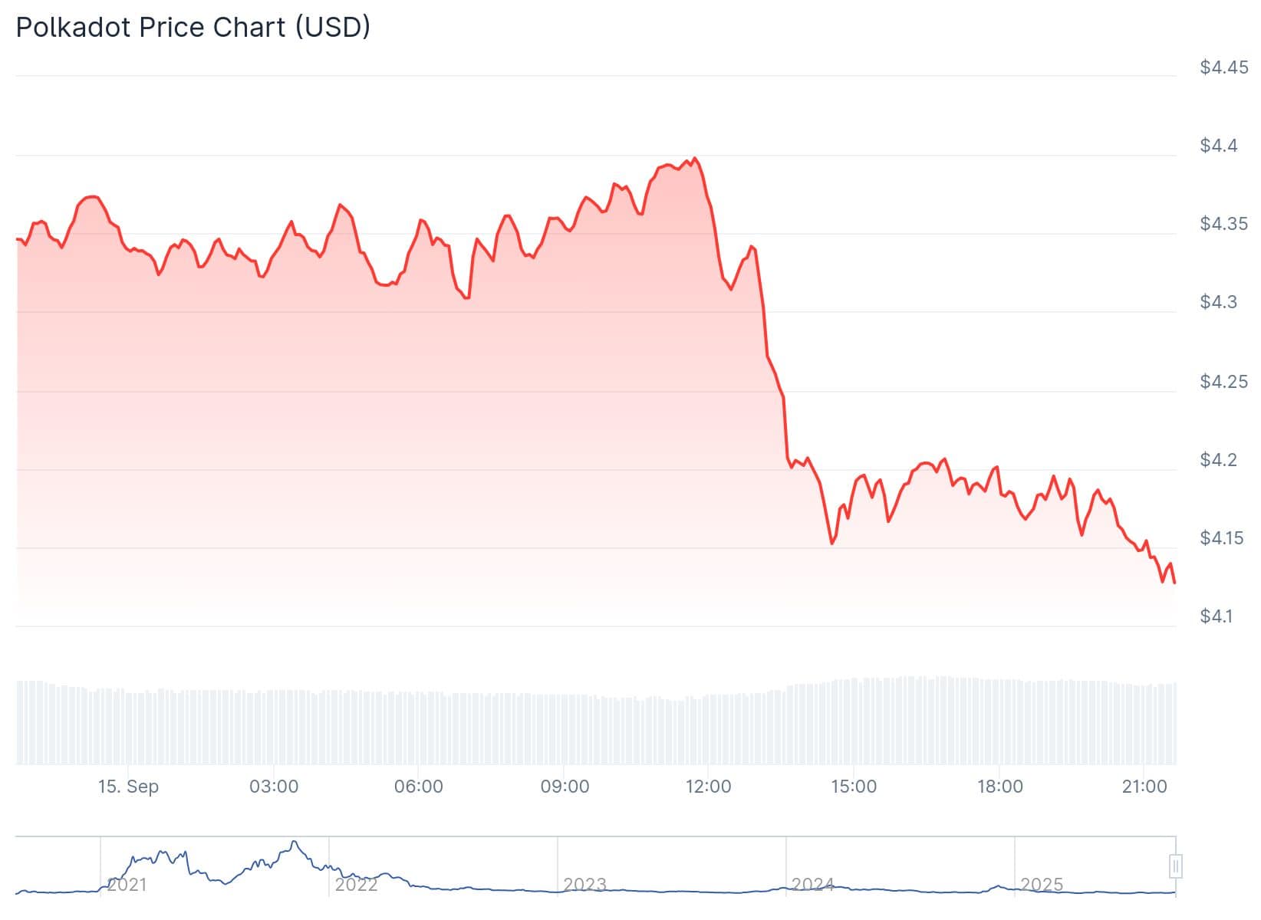Select the $4.25 price axis label
1261x920 pixels.
pos(1224,382)
